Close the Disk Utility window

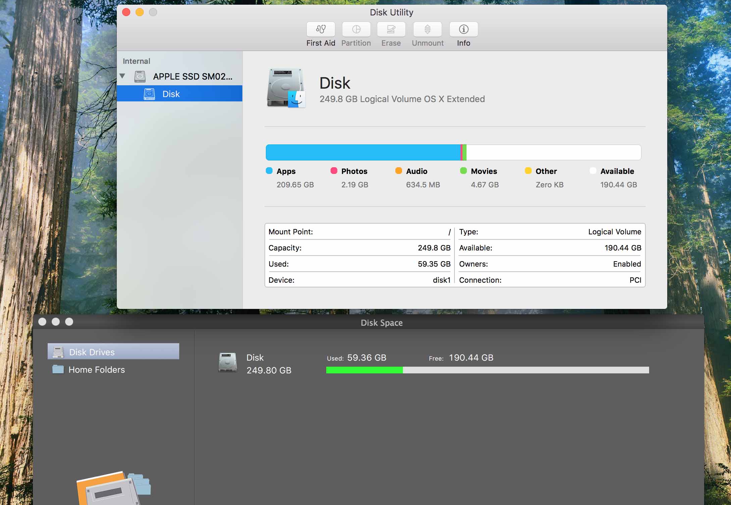pyautogui.click(x=126, y=12)
